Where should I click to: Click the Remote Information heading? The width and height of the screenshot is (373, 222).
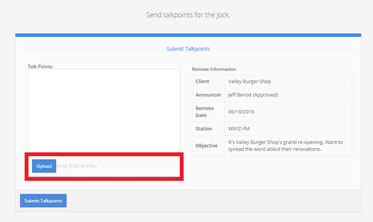pos(214,69)
